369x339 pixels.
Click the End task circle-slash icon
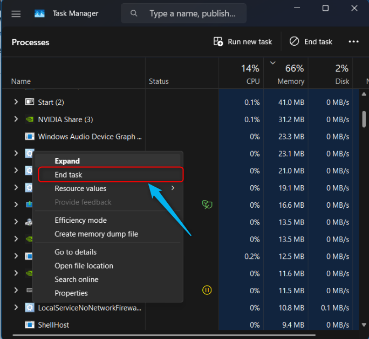pos(294,41)
